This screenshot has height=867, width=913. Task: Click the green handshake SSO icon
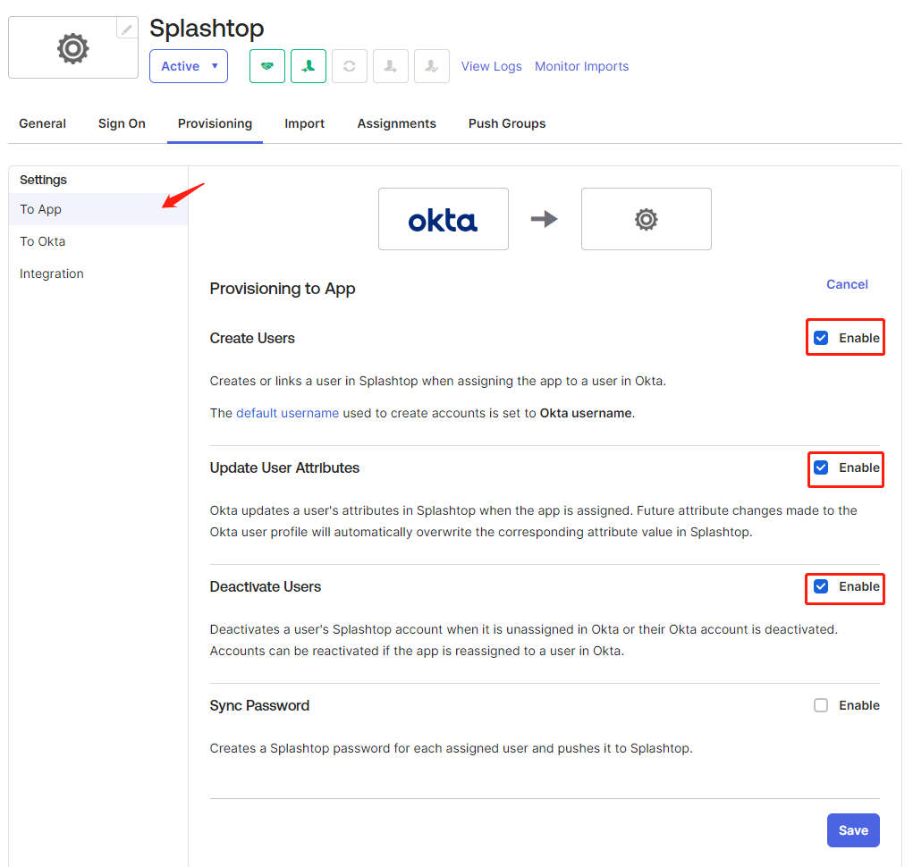267,66
